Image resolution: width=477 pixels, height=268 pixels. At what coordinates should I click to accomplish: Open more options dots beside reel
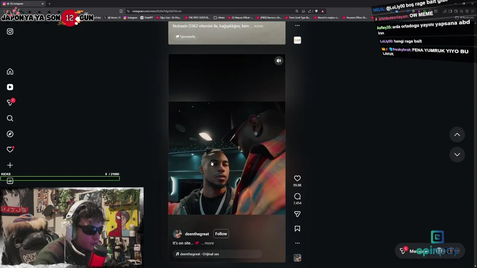click(x=297, y=243)
